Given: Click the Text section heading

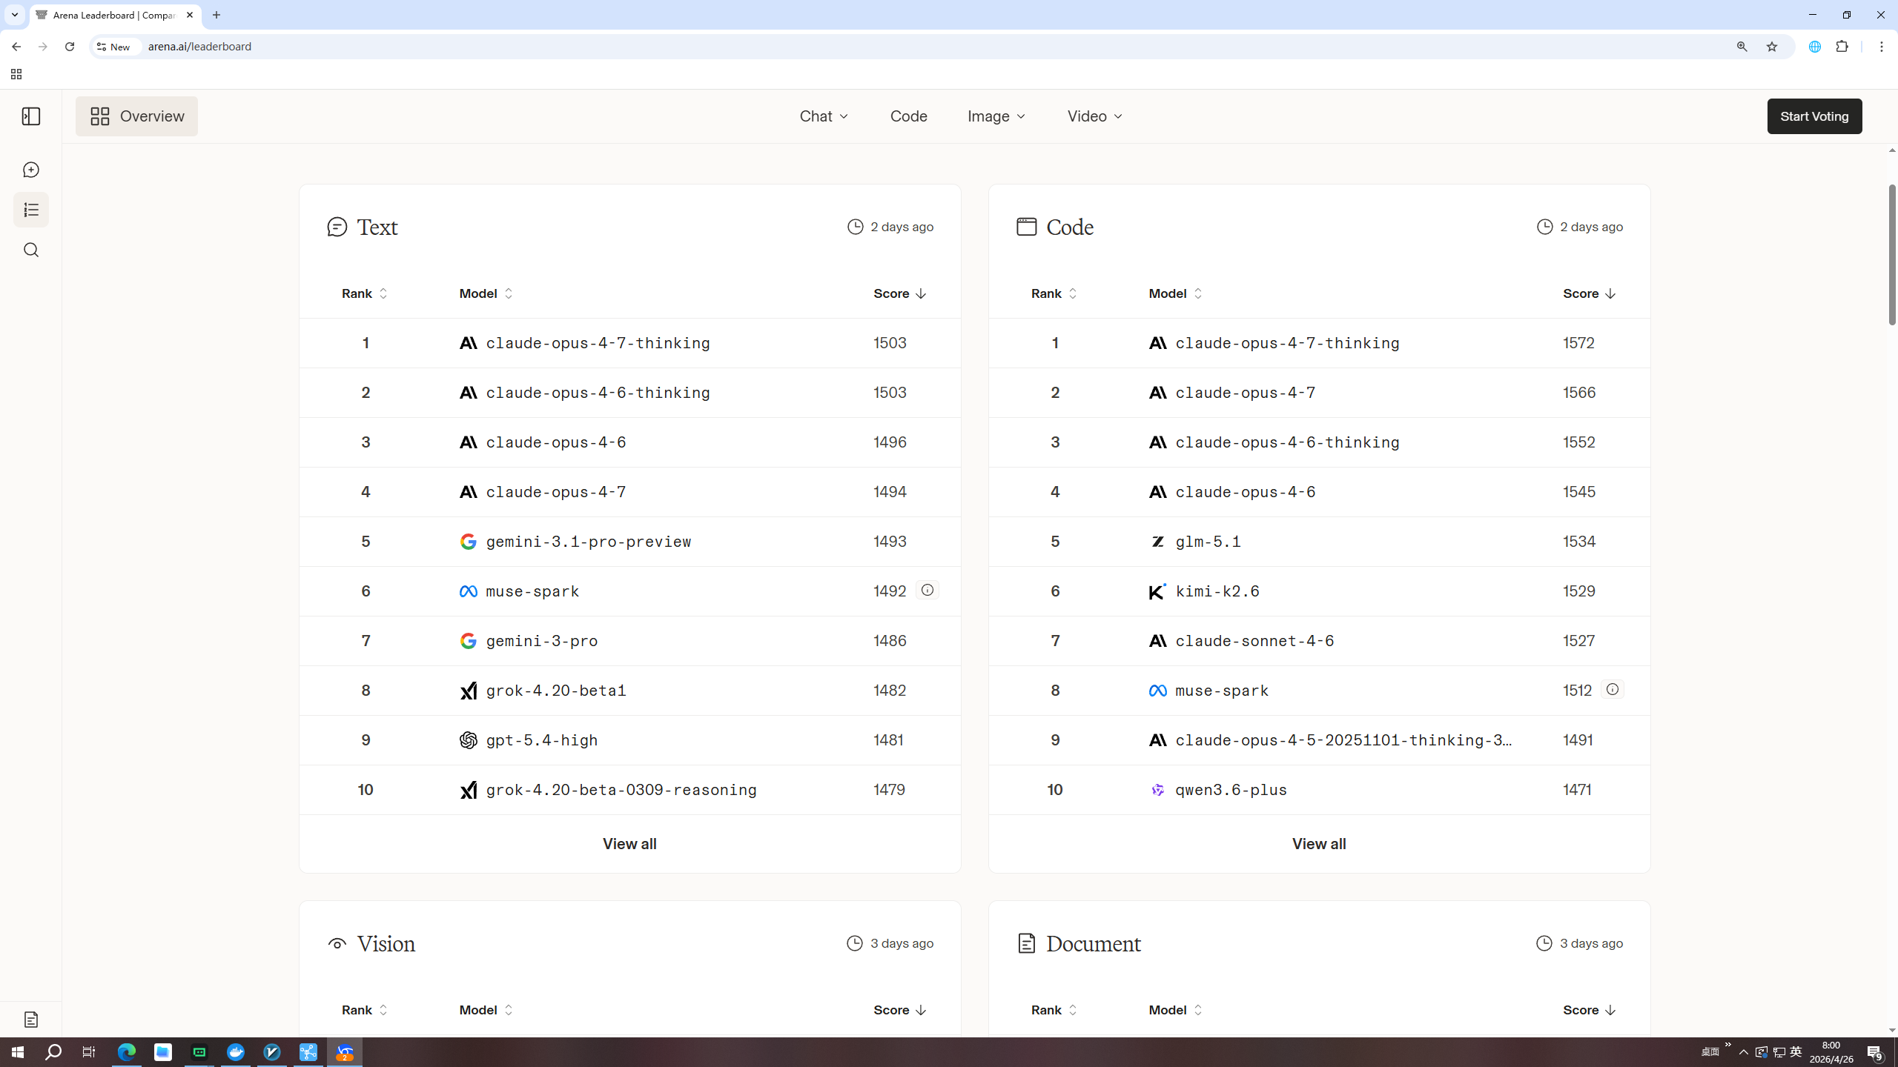Looking at the screenshot, I should pos(377,227).
